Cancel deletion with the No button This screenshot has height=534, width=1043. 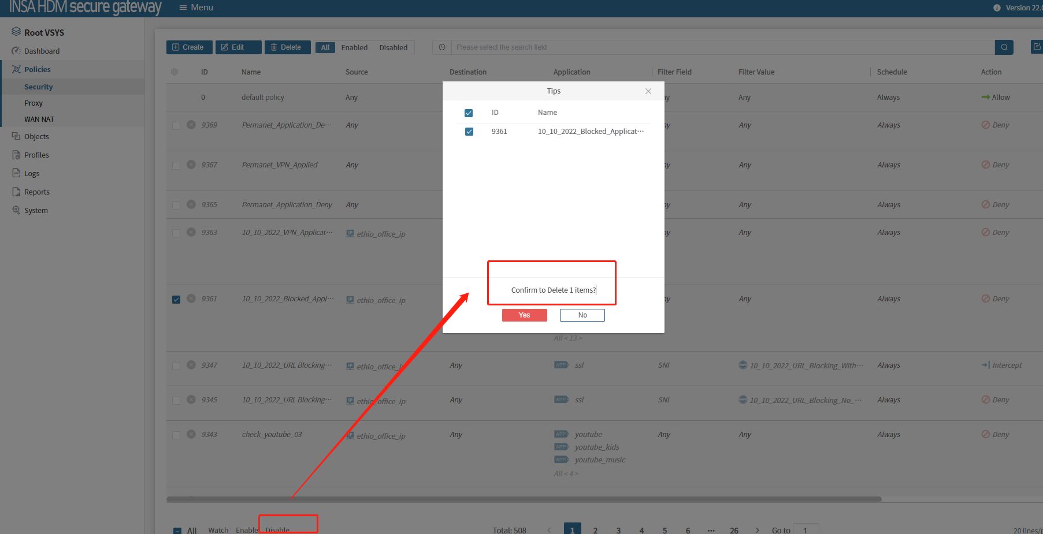coord(582,315)
